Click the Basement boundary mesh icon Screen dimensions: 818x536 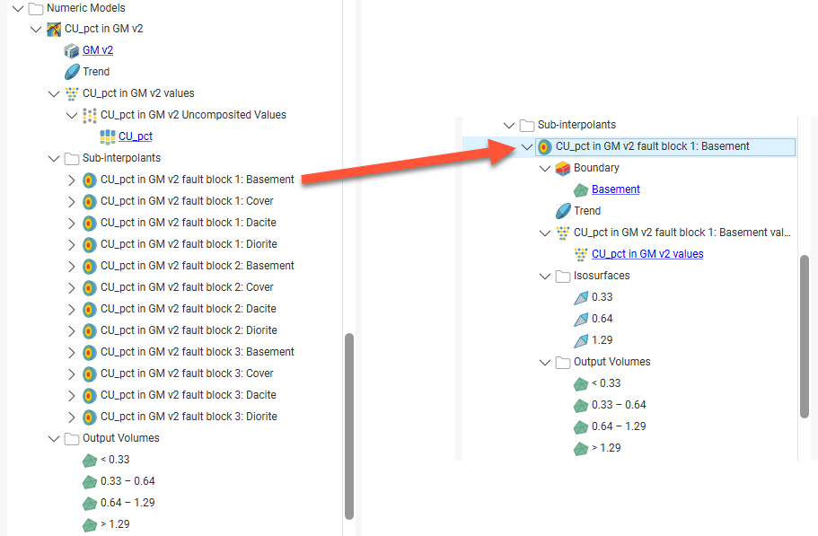click(x=580, y=189)
